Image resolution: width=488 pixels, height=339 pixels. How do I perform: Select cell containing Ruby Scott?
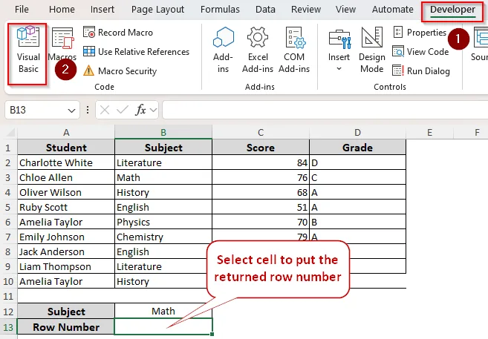66,207
